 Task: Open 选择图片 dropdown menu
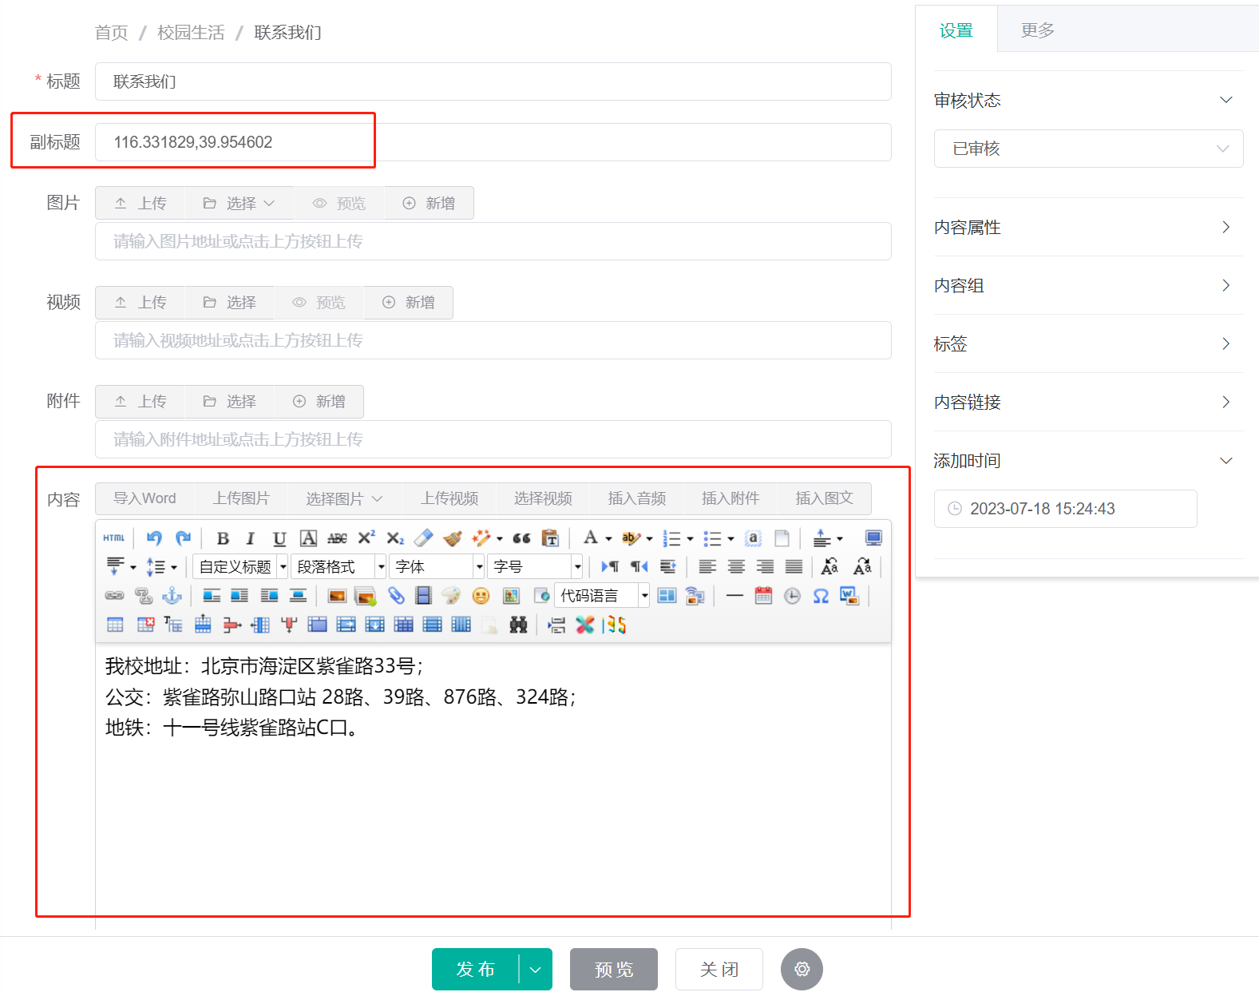(345, 498)
